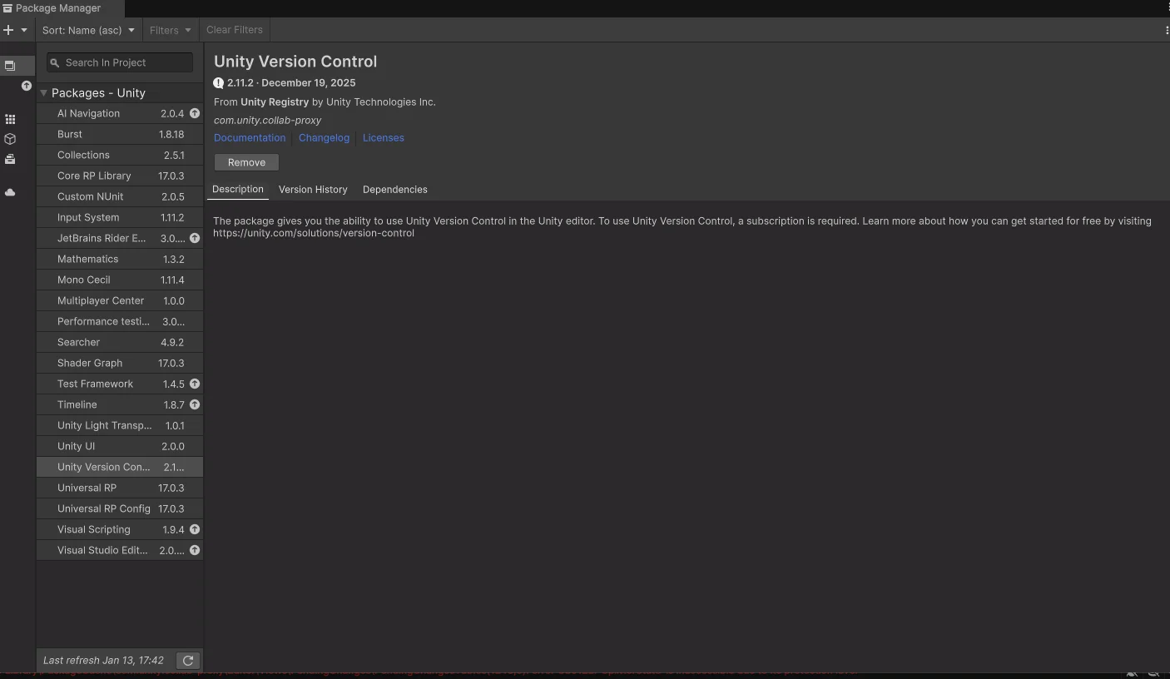This screenshot has width=1170, height=679.
Task: Switch to Unity Registry grid icon
Action: (10, 119)
